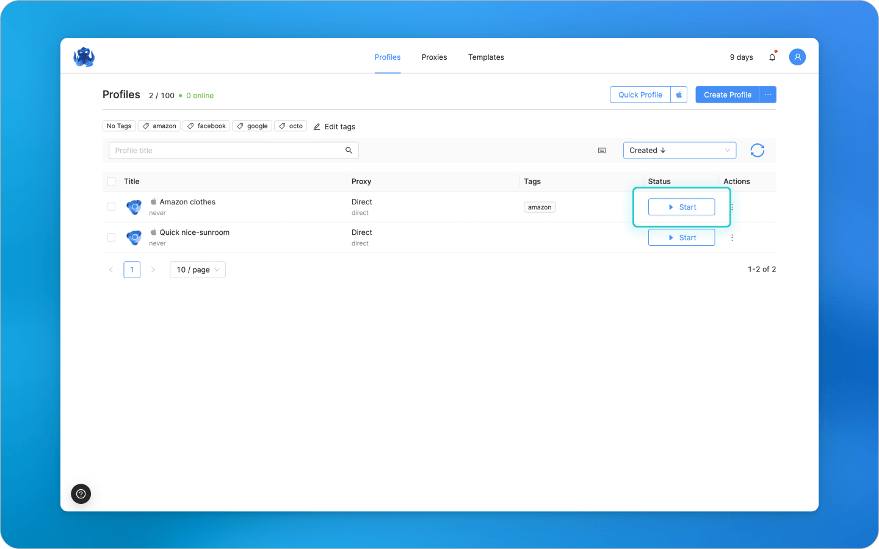This screenshot has width=879, height=549.
Task: Open the Created sorting dropdown
Action: coord(679,150)
